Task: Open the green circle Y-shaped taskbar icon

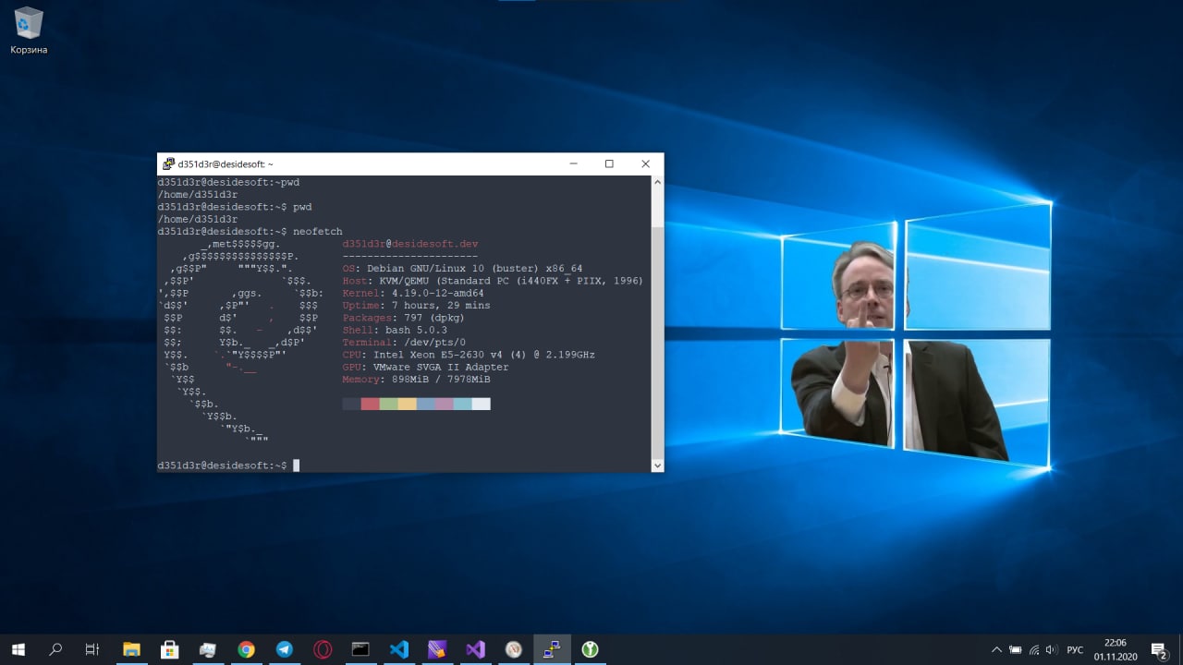Action: (x=590, y=649)
